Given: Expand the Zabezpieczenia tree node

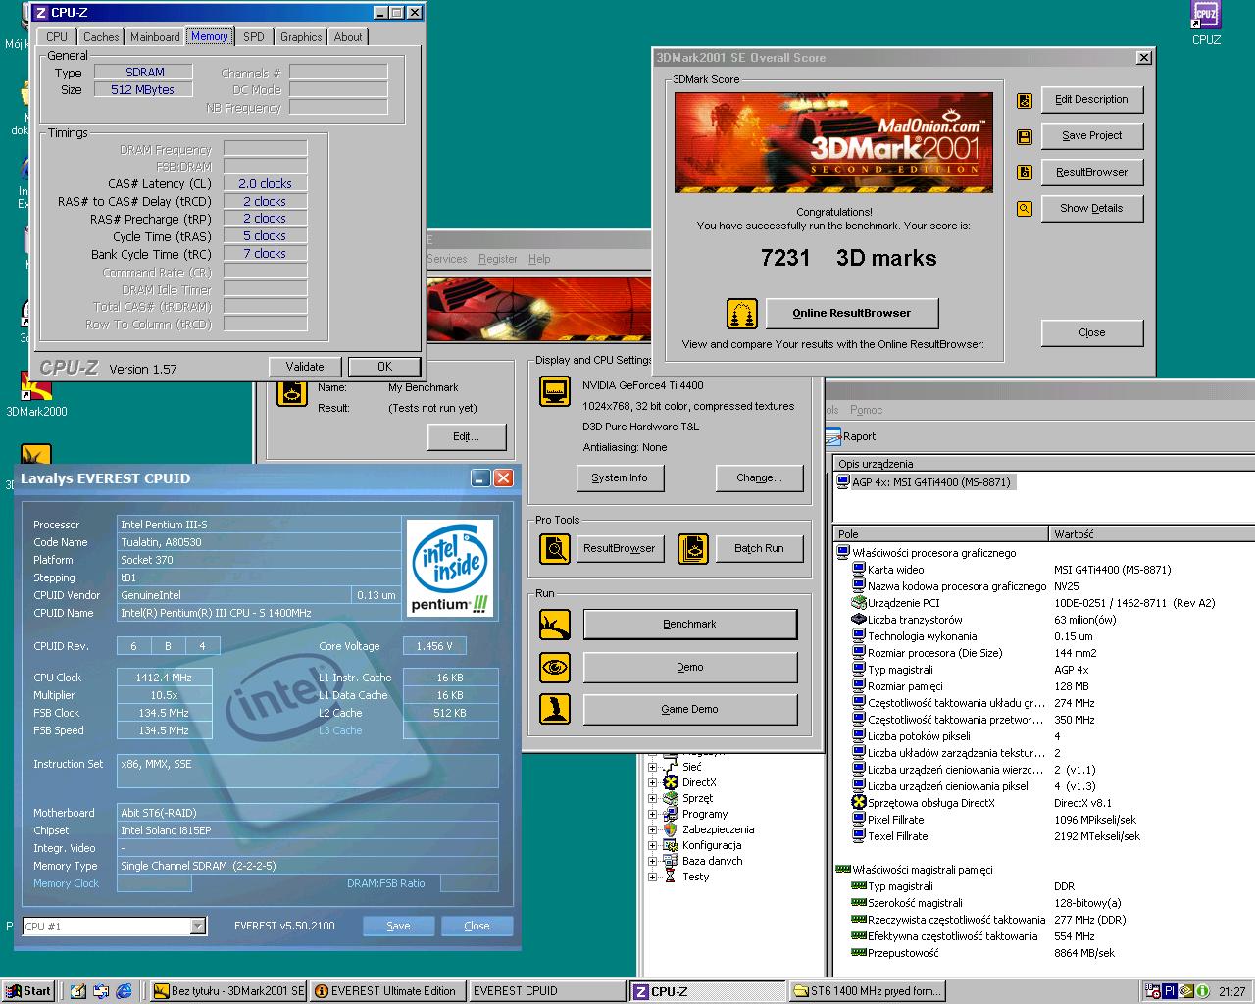Looking at the screenshot, I should tap(652, 829).
